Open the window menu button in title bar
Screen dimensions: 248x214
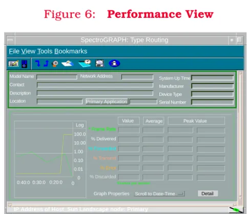point(11,40)
